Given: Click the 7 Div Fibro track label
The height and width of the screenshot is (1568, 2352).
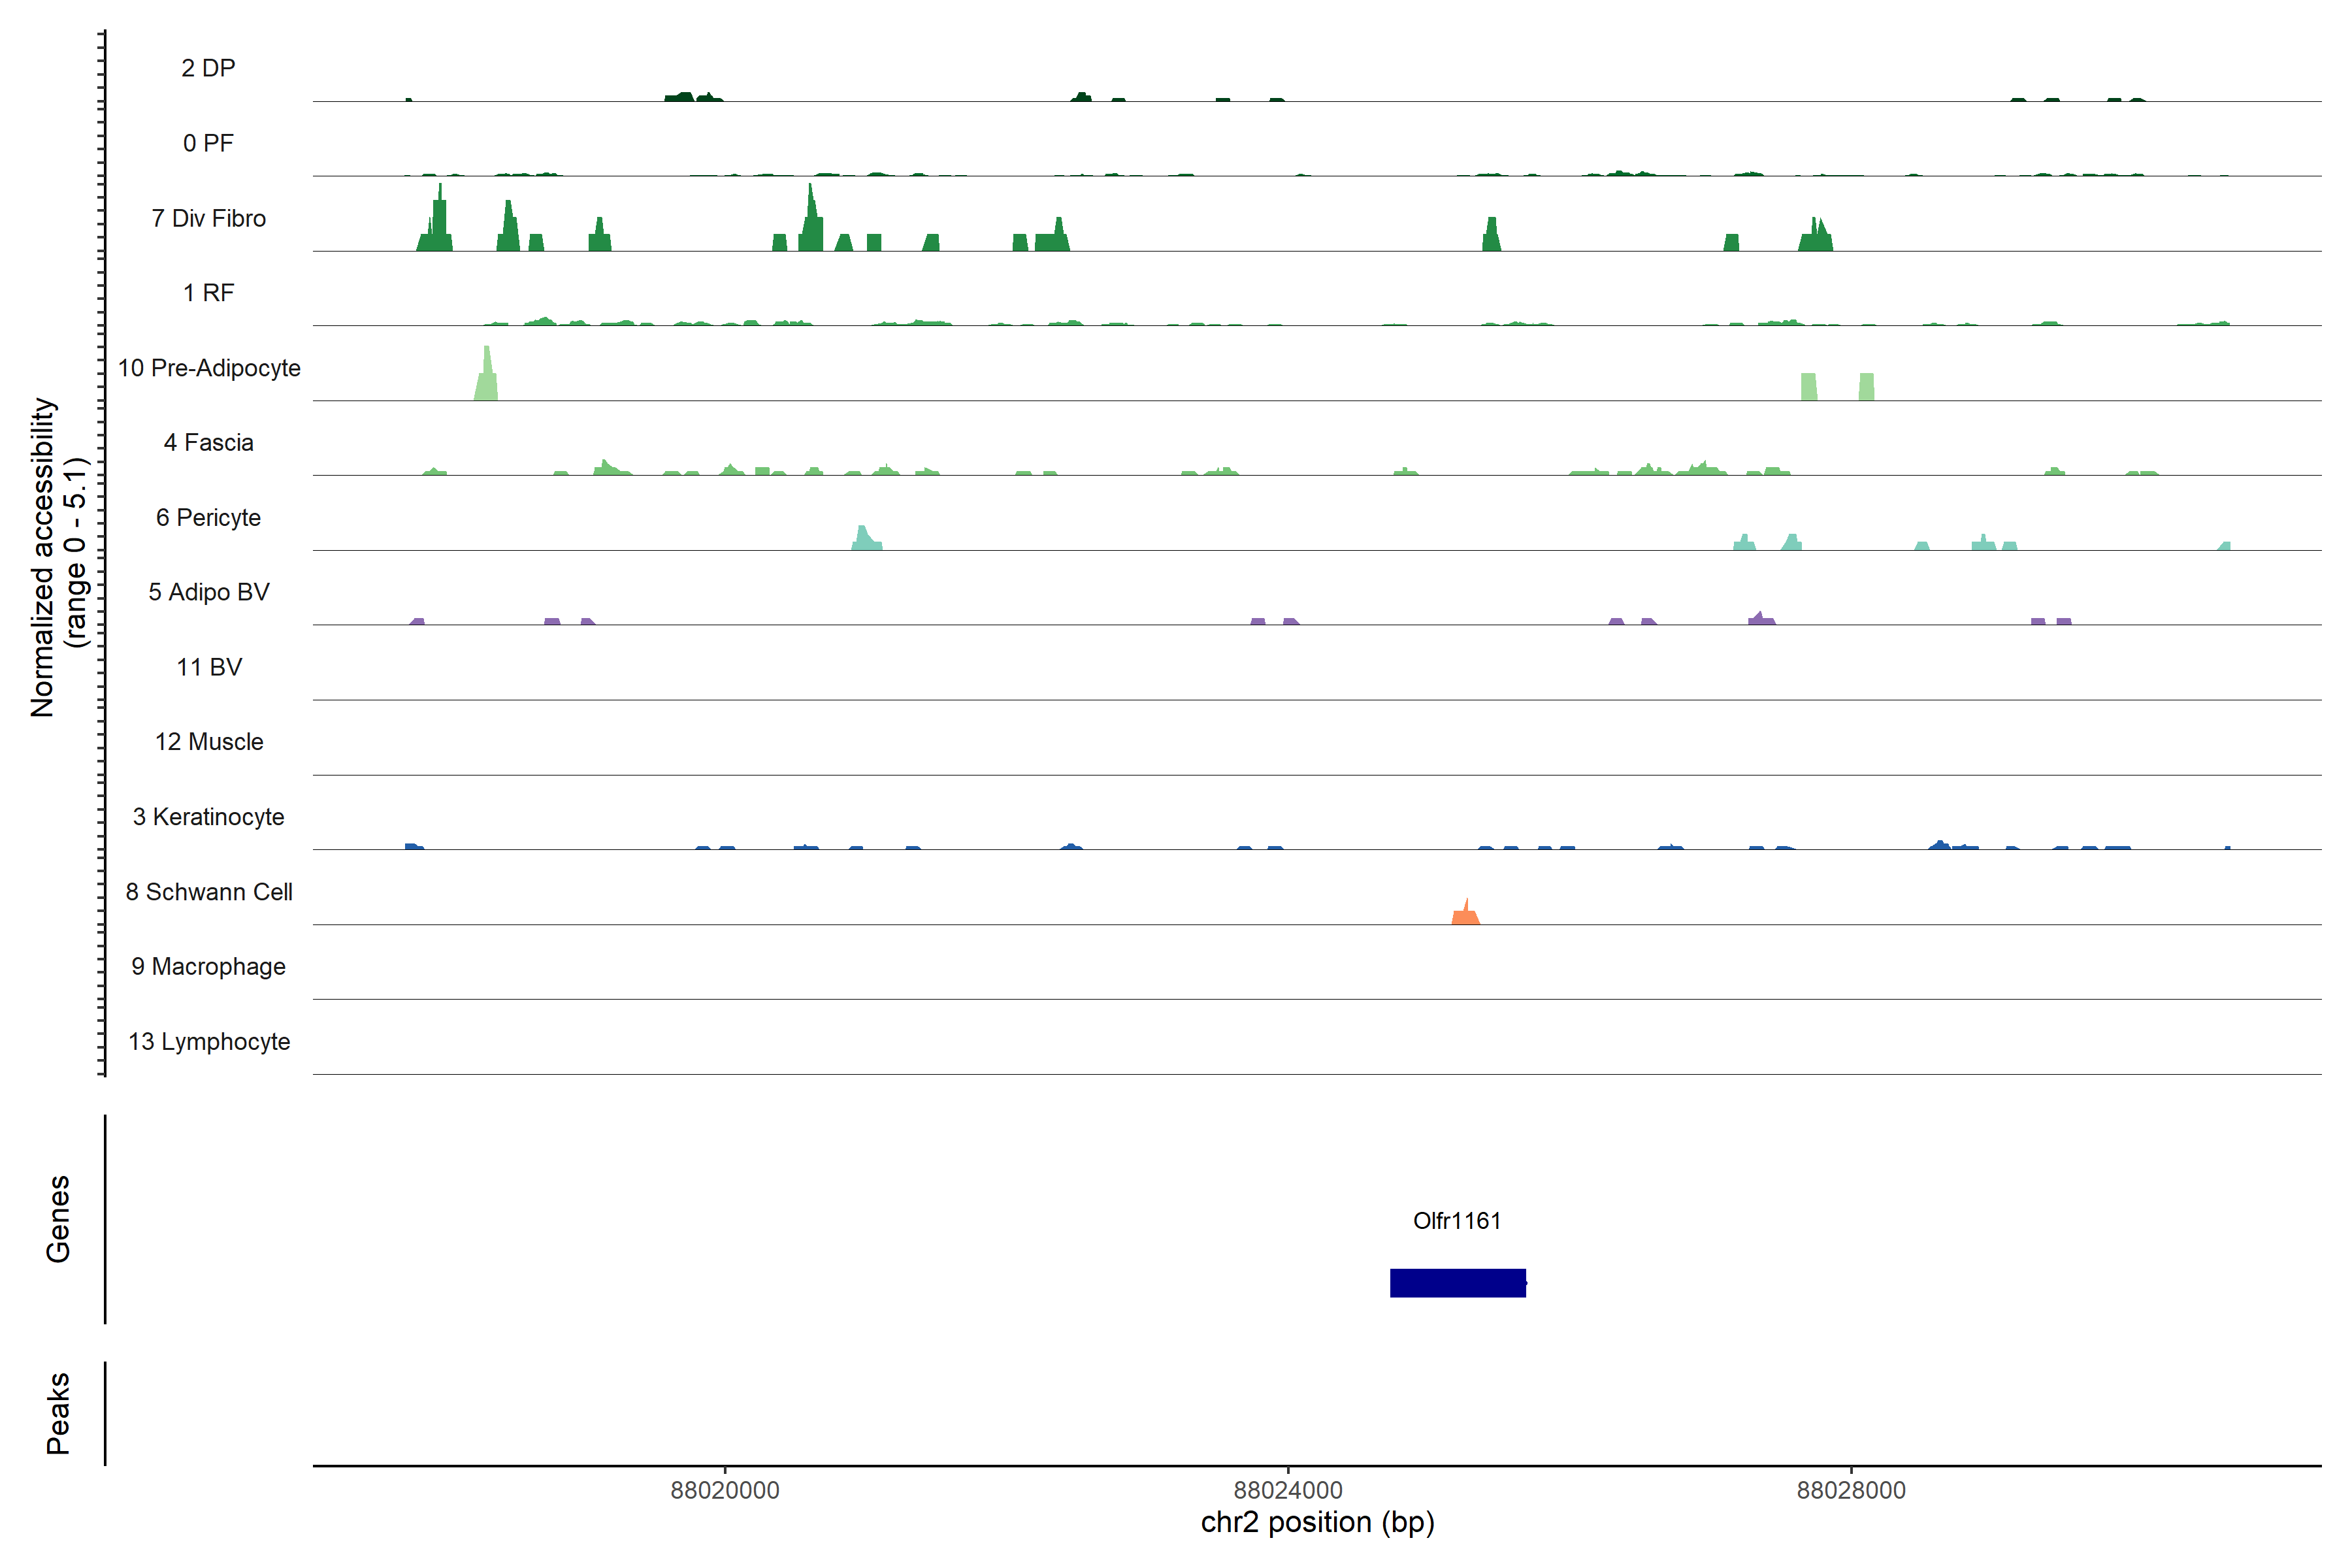Looking at the screenshot, I should [208, 218].
